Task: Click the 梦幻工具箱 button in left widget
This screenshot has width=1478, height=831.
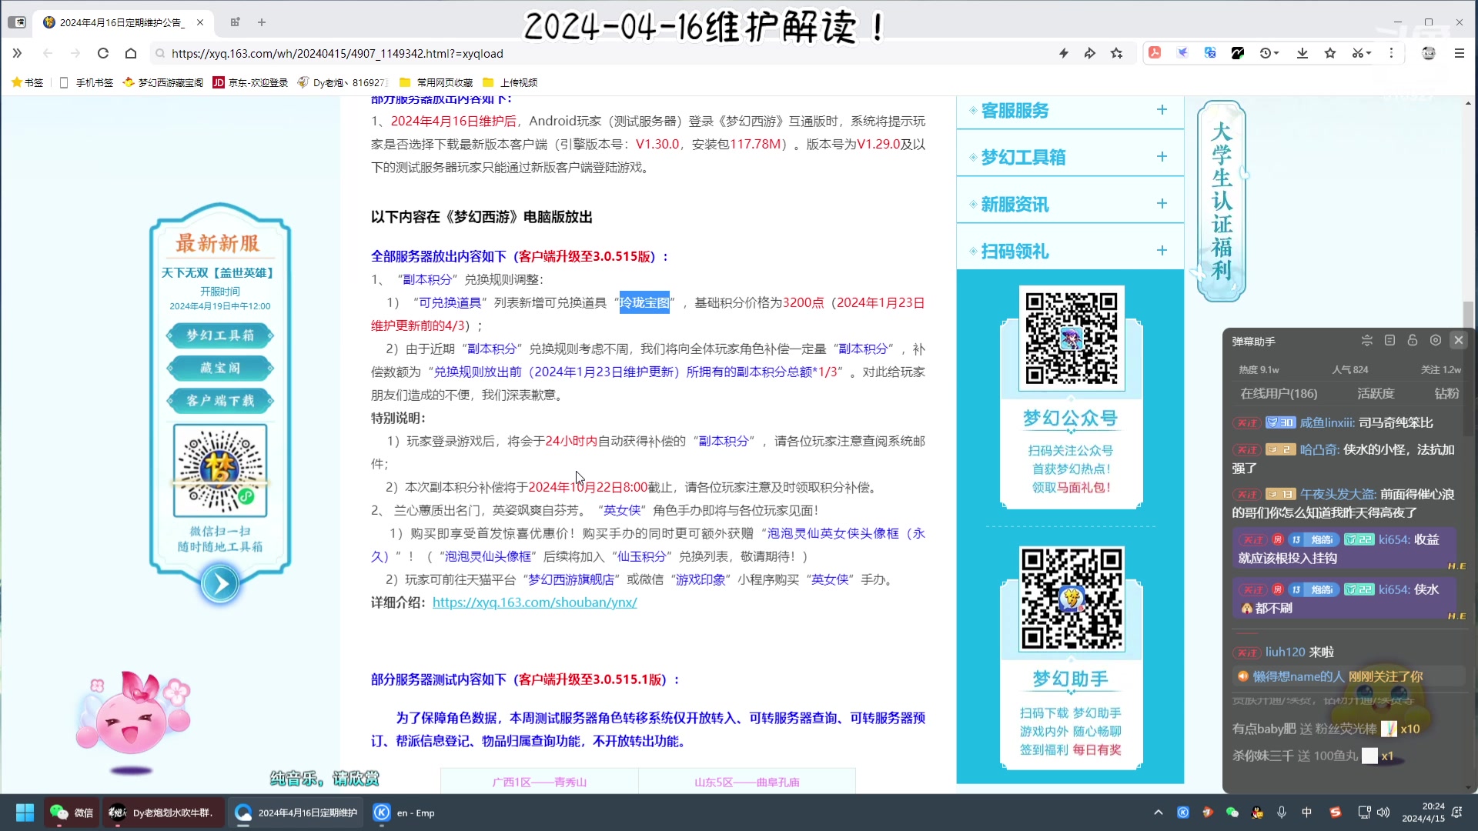Action: click(220, 335)
